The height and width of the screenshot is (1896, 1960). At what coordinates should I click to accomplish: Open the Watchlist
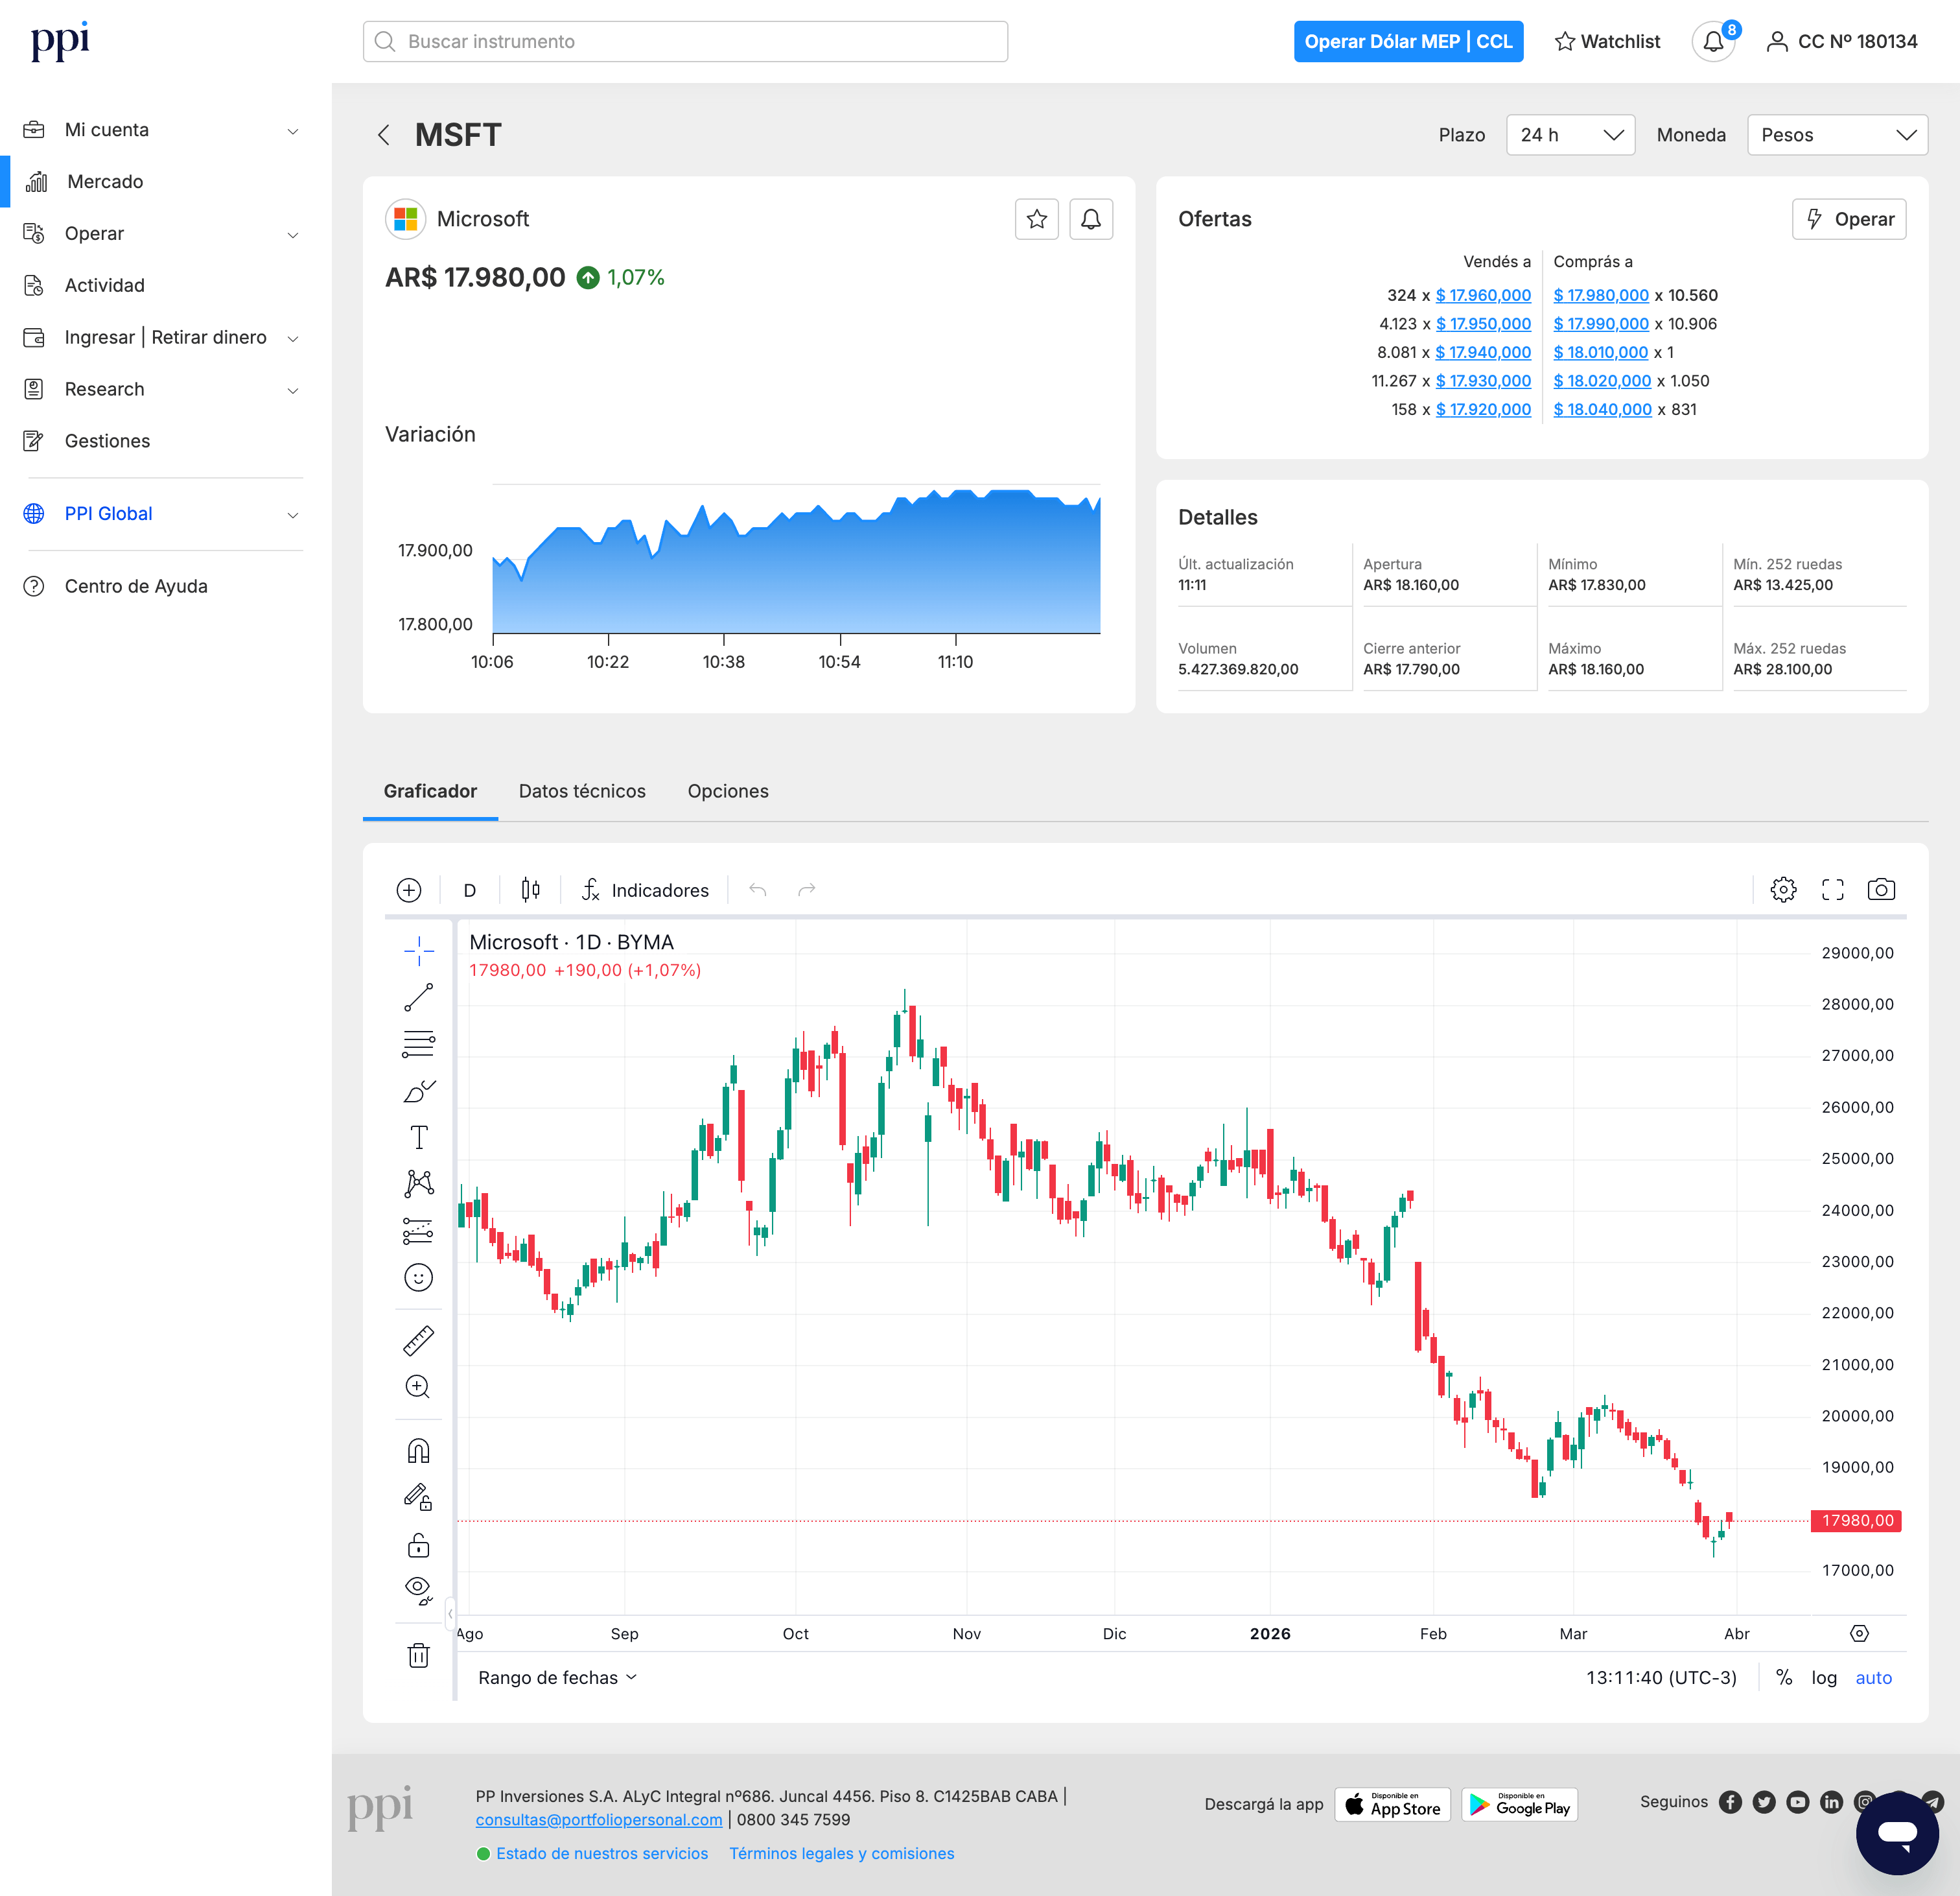point(1607,42)
